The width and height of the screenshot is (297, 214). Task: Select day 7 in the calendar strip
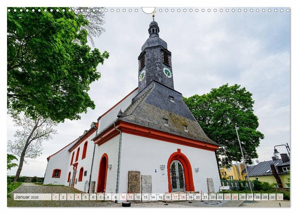point(100,197)
